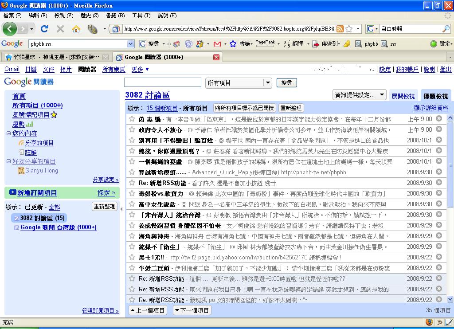Screen dimensions: 454x329
Task: Bookmark page with address bar star
Action: pyautogui.click(x=349, y=29)
